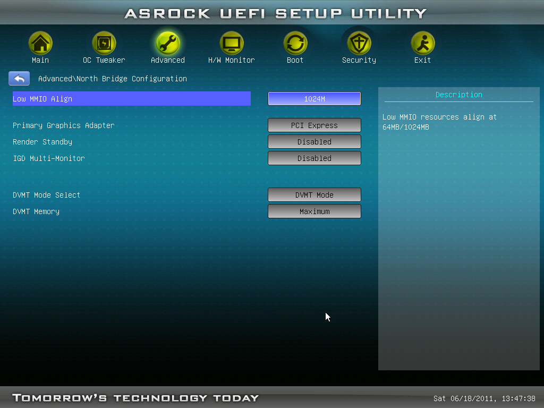The height and width of the screenshot is (408, 544).
Task: Click the Low MMIO resources description text
Action: point(439,122)
